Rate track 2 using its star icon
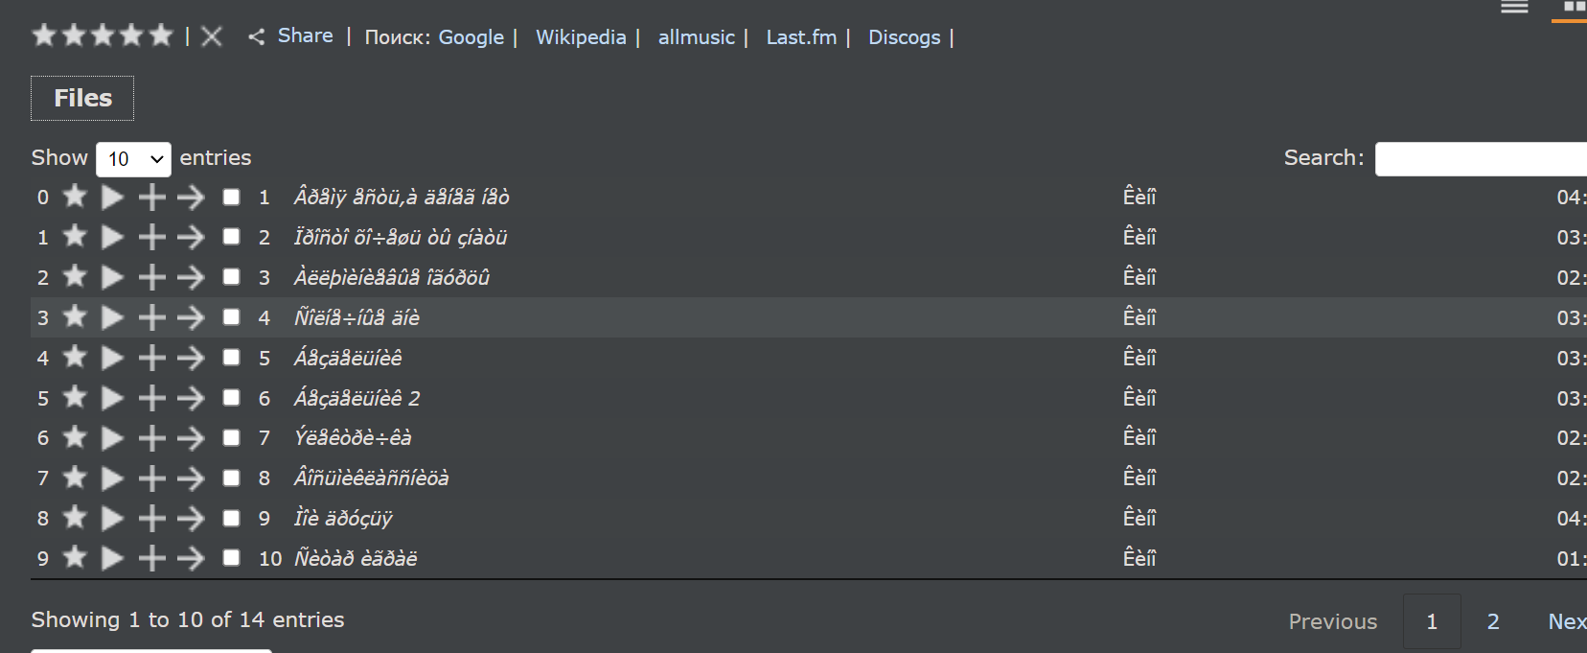Viewport: 1587px width, 653px height. point(74,237)
